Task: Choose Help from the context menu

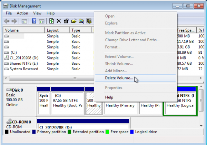Action: pos(136,97)
